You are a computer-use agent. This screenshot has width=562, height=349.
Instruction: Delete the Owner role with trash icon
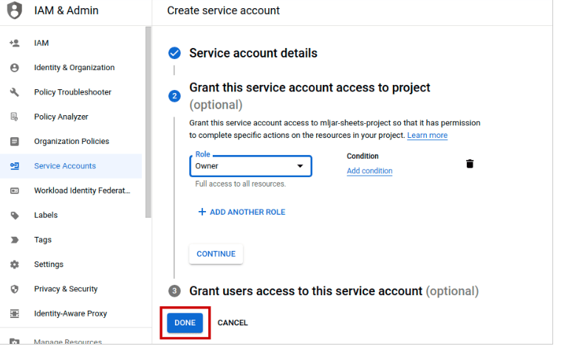(x=470, y=164)
